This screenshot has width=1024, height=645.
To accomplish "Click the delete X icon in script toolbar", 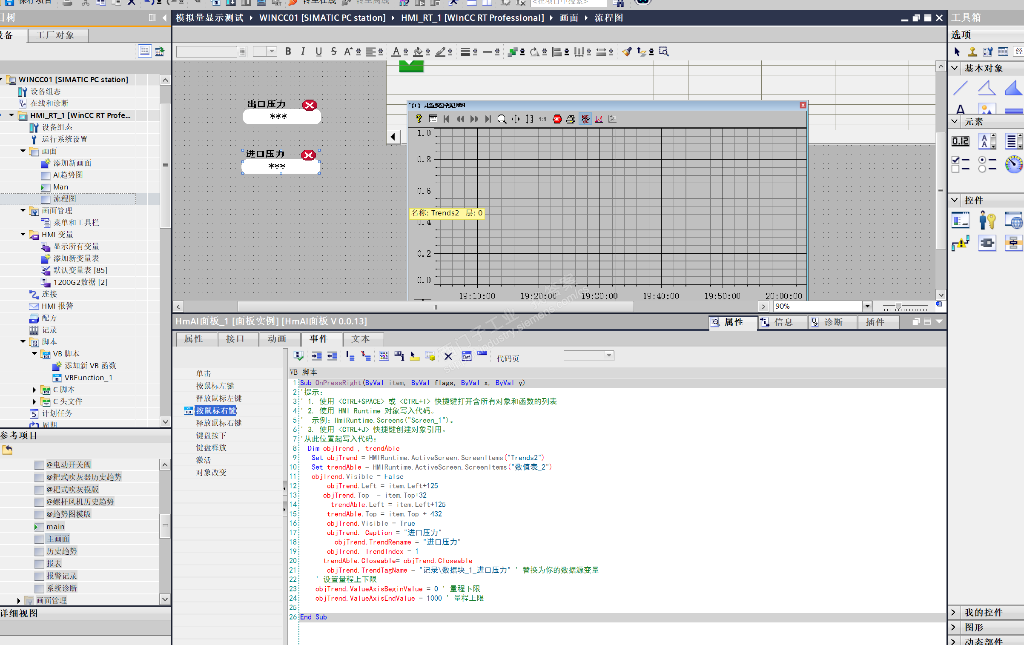I will click(x=448, y=356).
